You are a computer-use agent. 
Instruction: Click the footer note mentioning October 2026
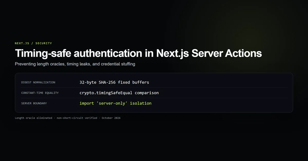[68, 118]
